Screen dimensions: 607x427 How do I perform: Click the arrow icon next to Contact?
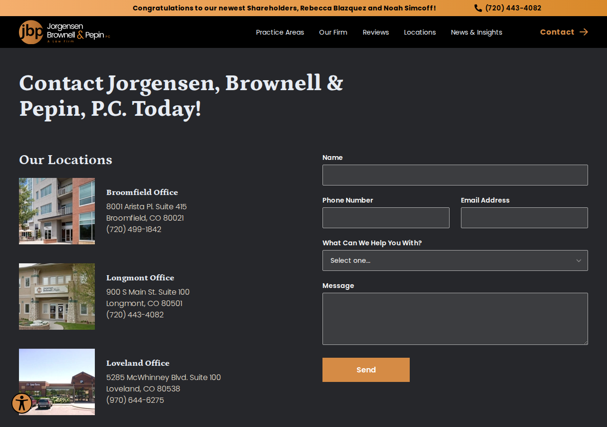tap(584, 32)
